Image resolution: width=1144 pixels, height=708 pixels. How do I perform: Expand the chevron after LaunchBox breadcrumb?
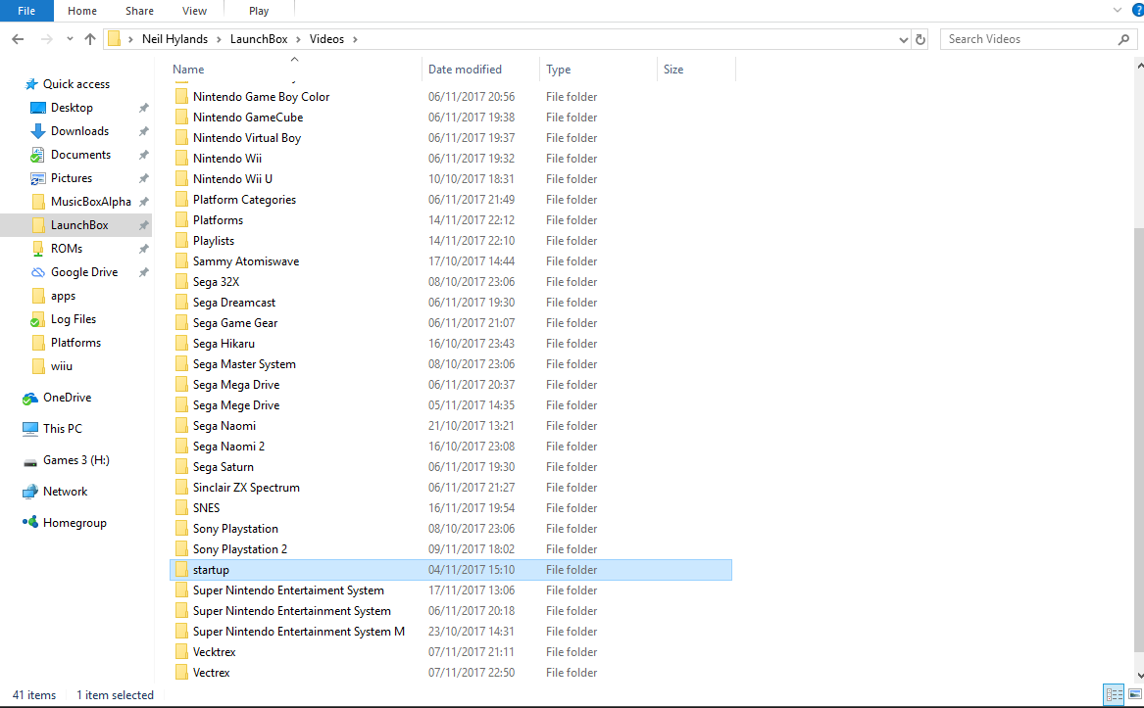point(299,39)
